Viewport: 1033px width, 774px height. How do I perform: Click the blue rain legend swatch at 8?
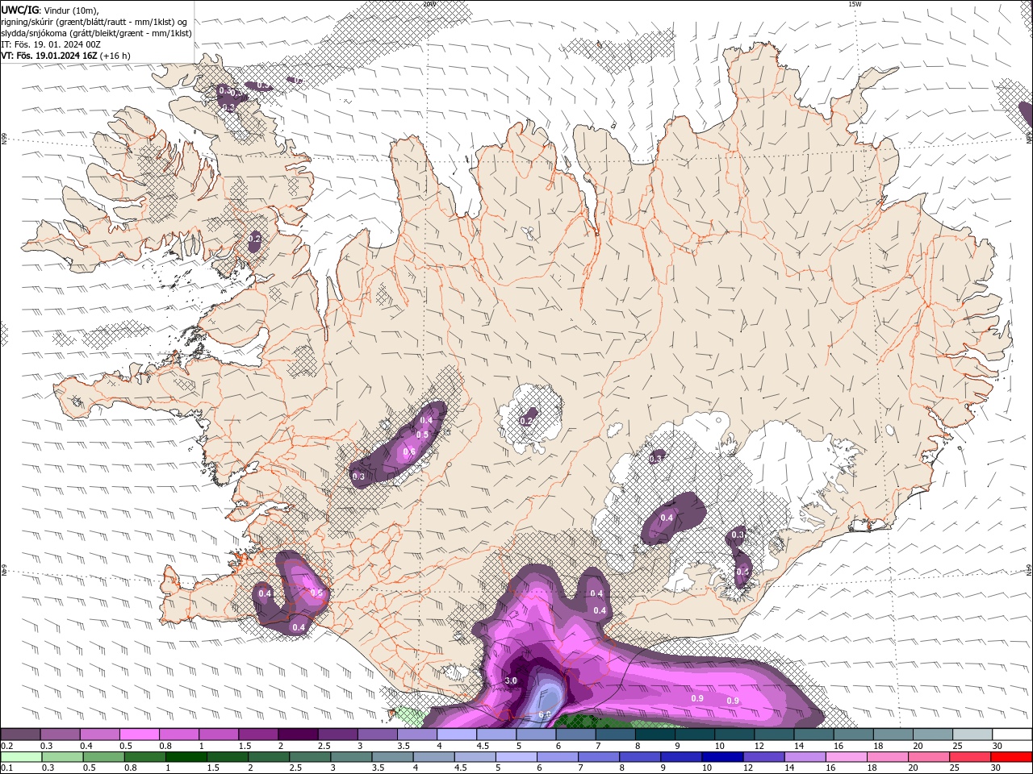click(640, 757)
